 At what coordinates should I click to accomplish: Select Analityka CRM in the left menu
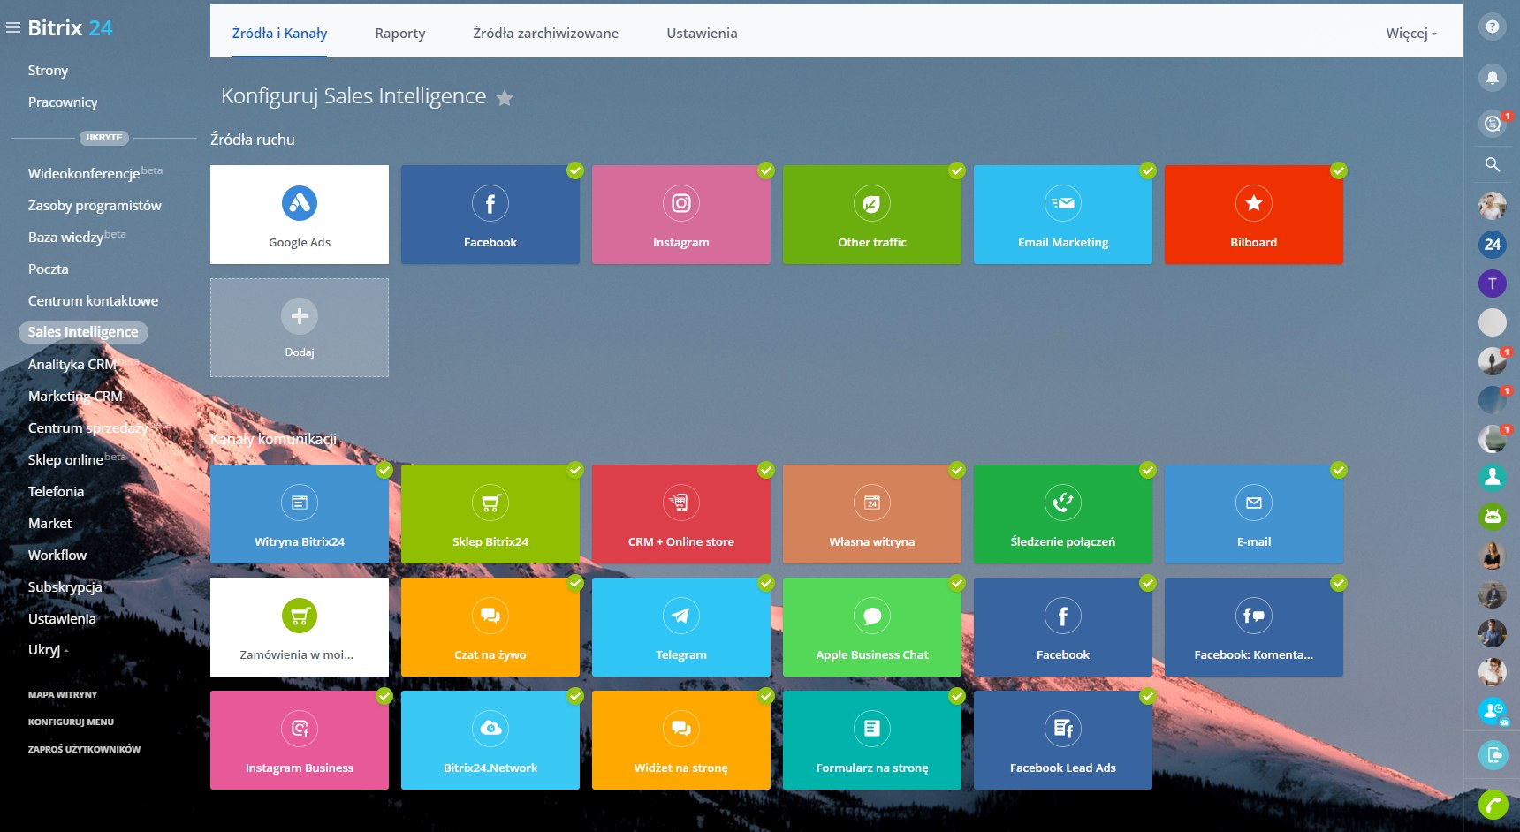72,364
